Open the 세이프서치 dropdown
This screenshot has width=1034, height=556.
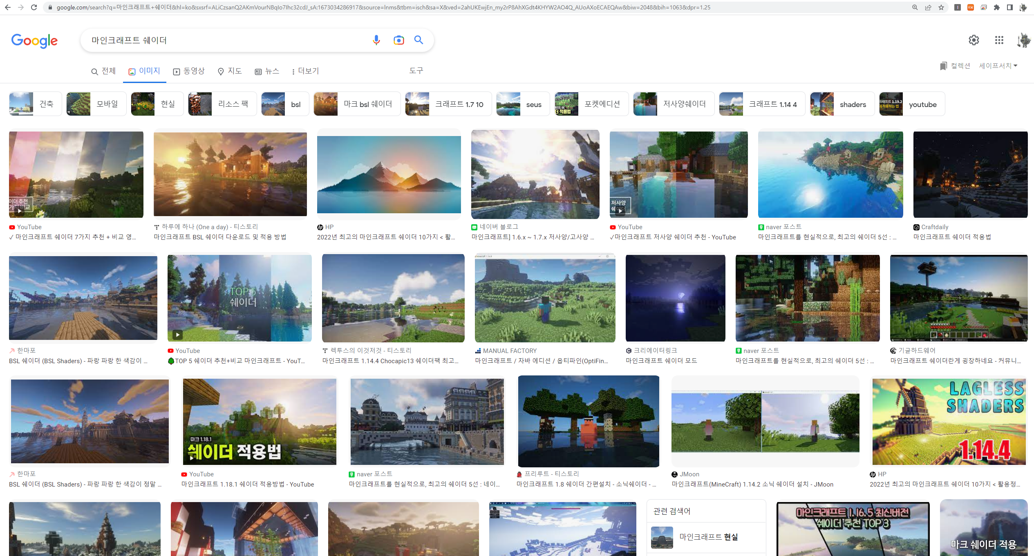click(998, 66)
